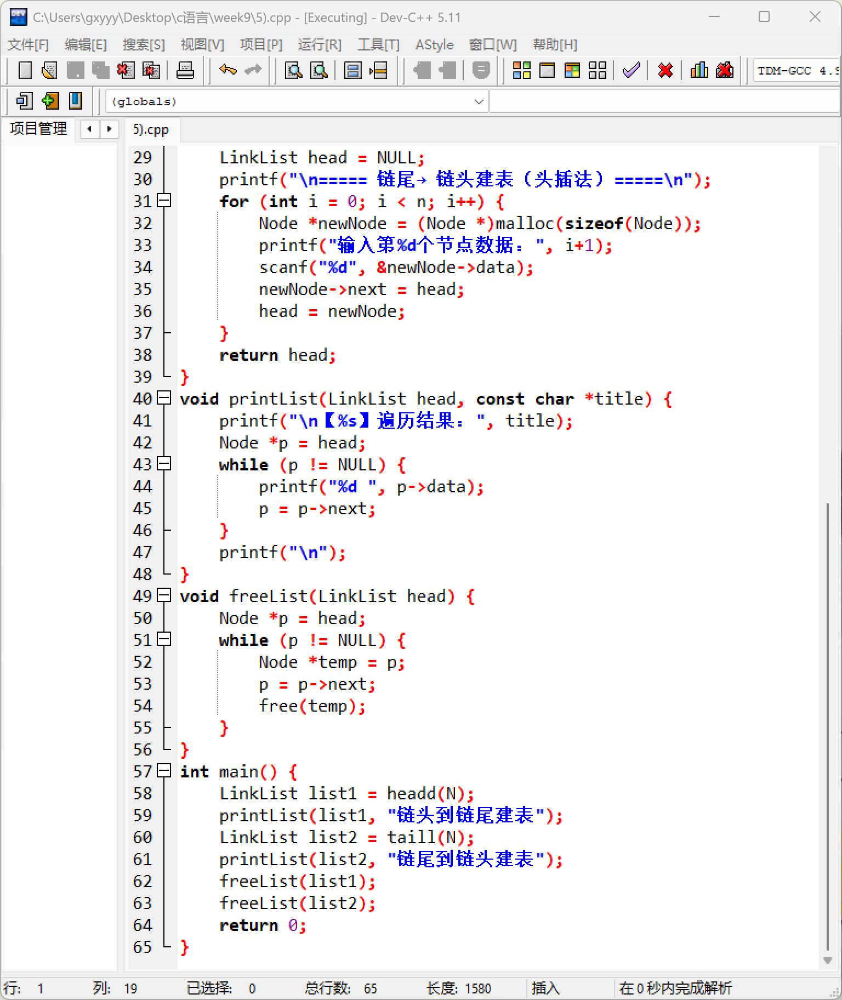Click the blue Goto Bookmark icon
Image resolution: width=842 pixels, height=1000 pixels.
pyautogui.click(x=75, y=101)
